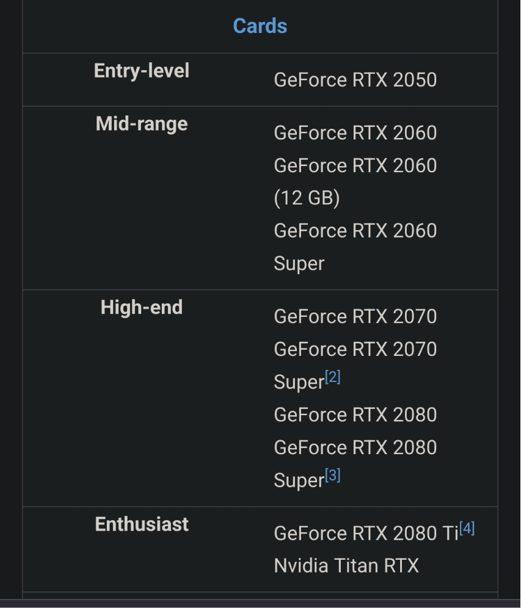Click GeForce RTX 2080 line directly above Super[3]
The image size is (521, 608).
click(355, 447)
